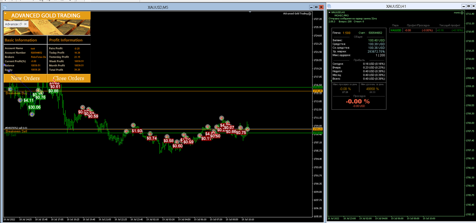The image size is (476, 223).
Task: Click the Вчера profit 0.23 USD
Action: pyautogui.click(x=374, y=68)
